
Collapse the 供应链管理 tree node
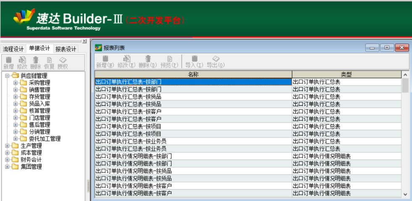click(x=7, y=76)
